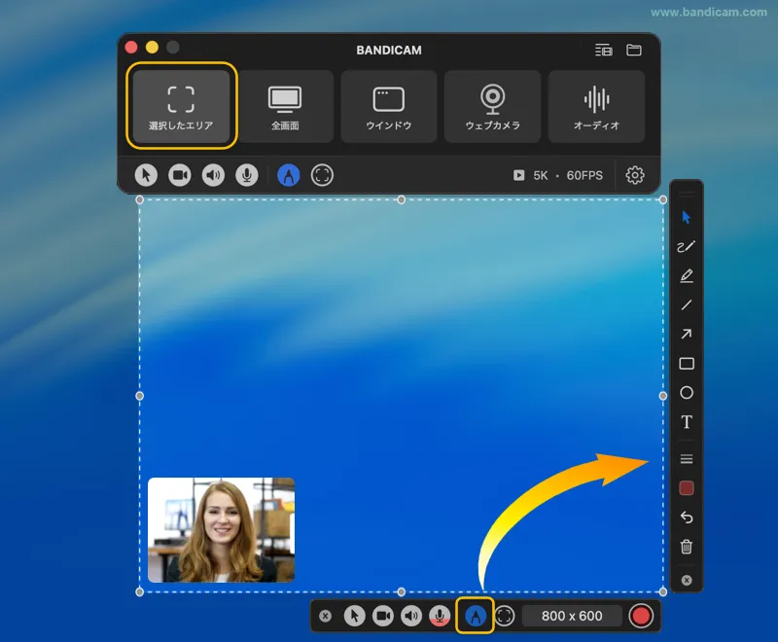Image resolution: width=778 pixels, height=642 pixels.
Task: Click area-select icon in bottom control bar
Action: coord(504,616)
